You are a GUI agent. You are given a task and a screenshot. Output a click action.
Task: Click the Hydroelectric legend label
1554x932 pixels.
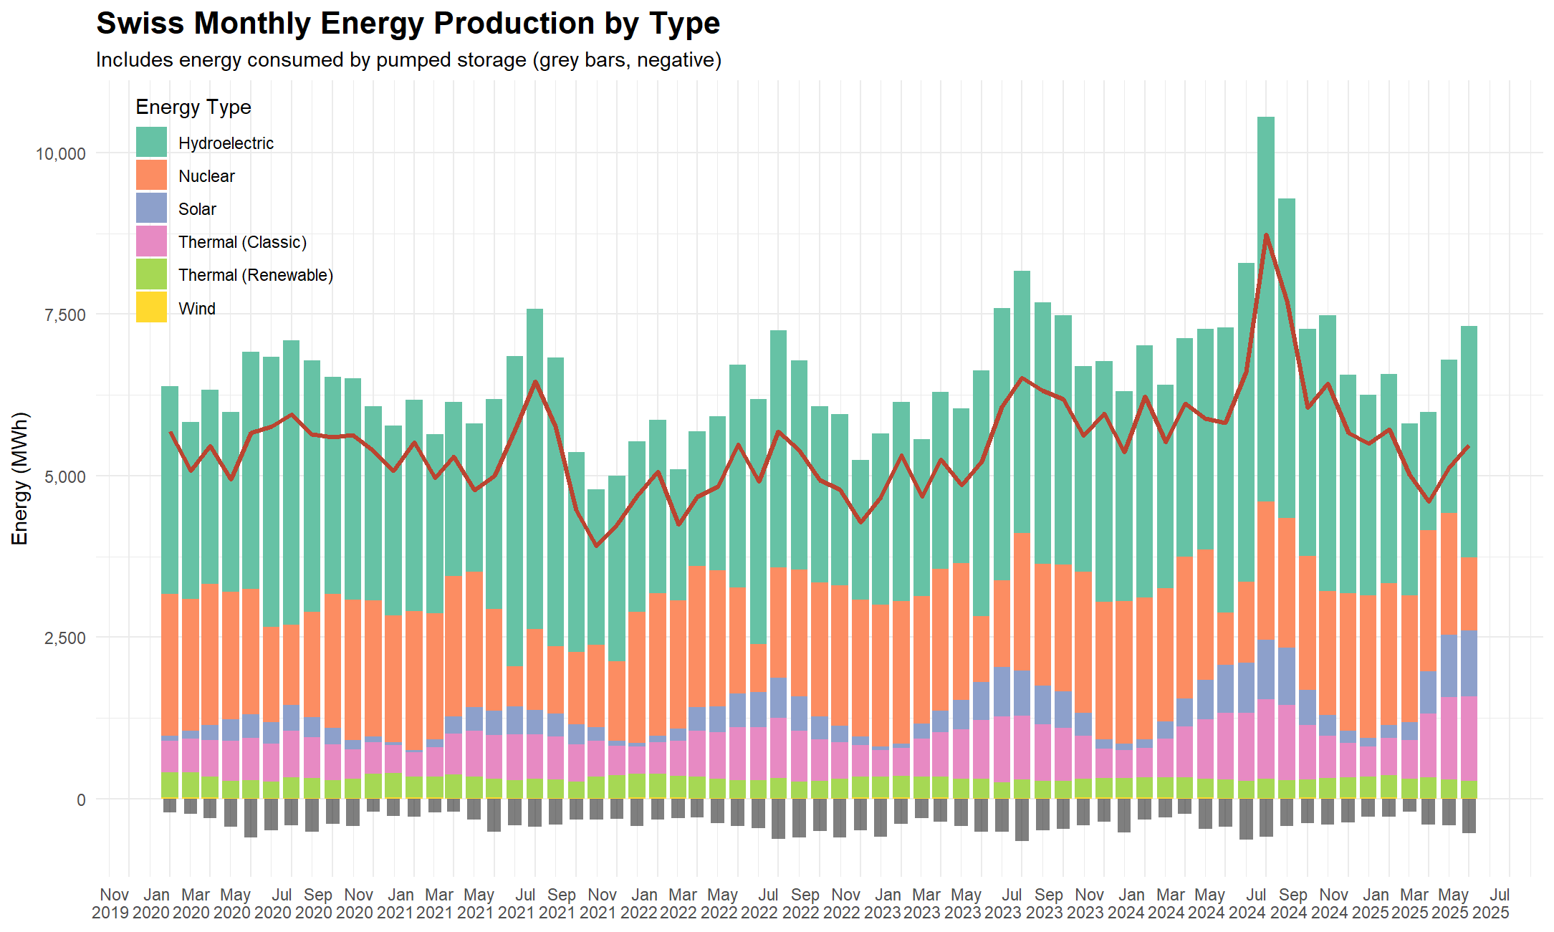pyautogui.click(x=226, y=143)
